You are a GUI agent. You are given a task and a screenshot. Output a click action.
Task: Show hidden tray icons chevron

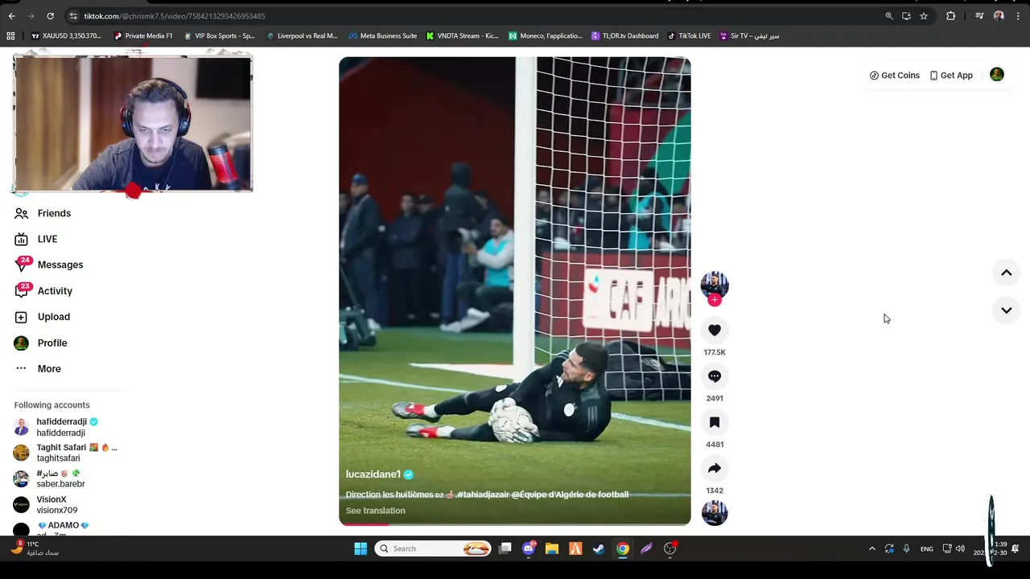coord(871,548)
